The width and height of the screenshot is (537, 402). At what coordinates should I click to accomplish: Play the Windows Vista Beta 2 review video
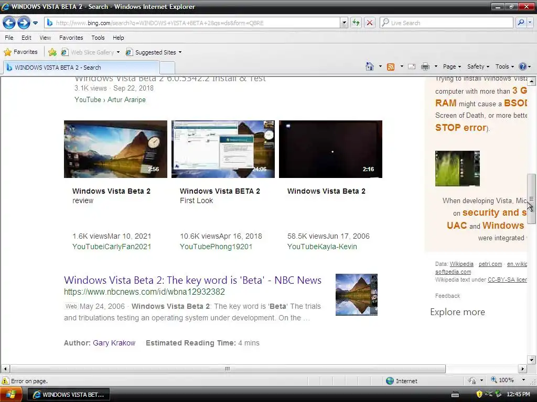[x=115, y=149]
